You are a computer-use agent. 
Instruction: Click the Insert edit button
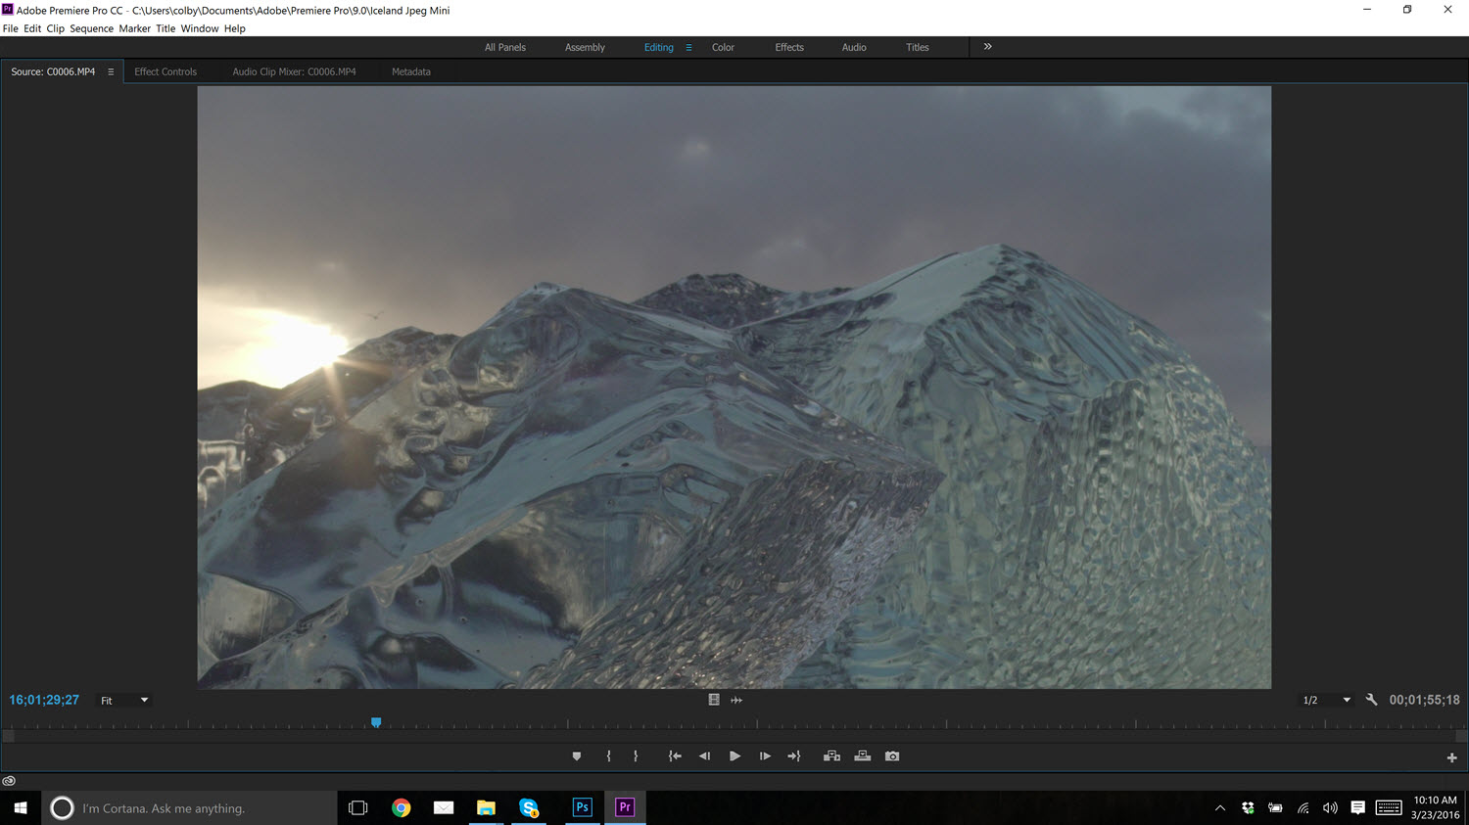831,756
